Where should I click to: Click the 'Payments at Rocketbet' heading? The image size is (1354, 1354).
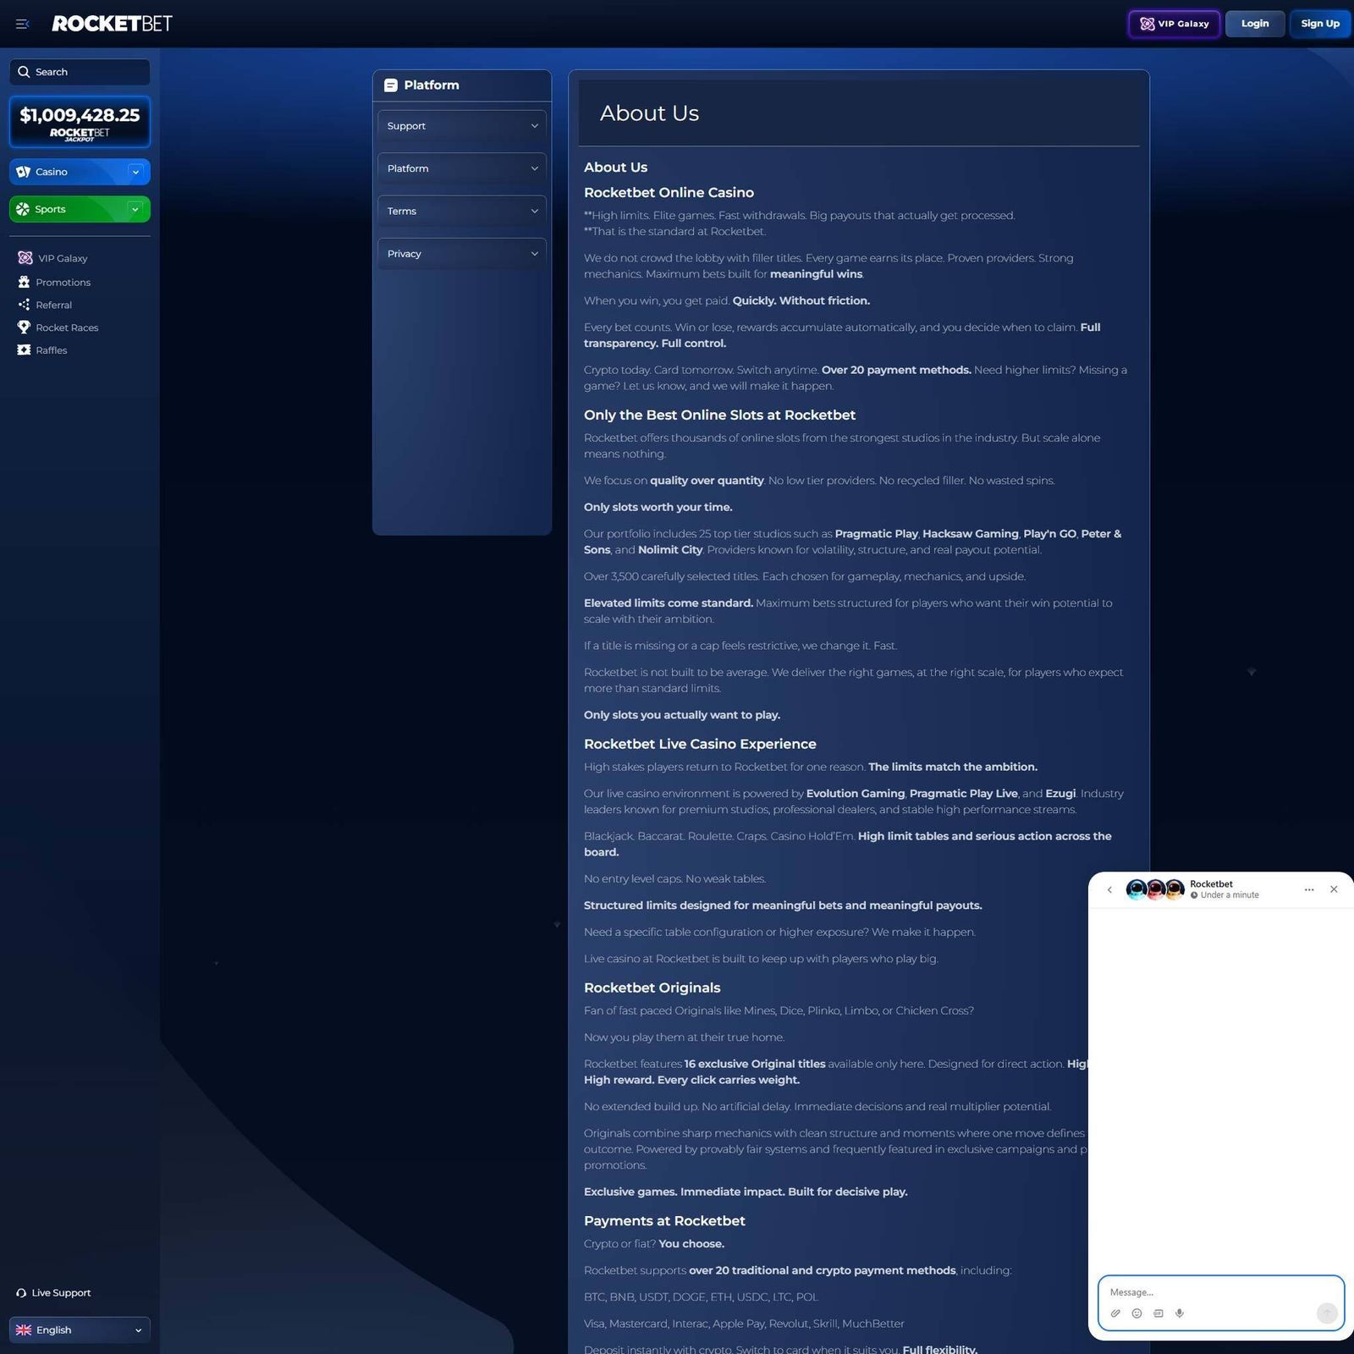click(x=664, y=1221)
